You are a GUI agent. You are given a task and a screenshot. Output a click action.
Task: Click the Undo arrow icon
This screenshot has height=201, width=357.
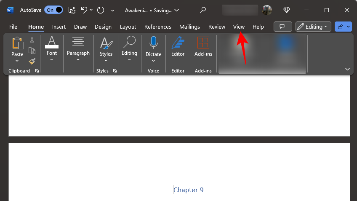click(x=84, y=10)
